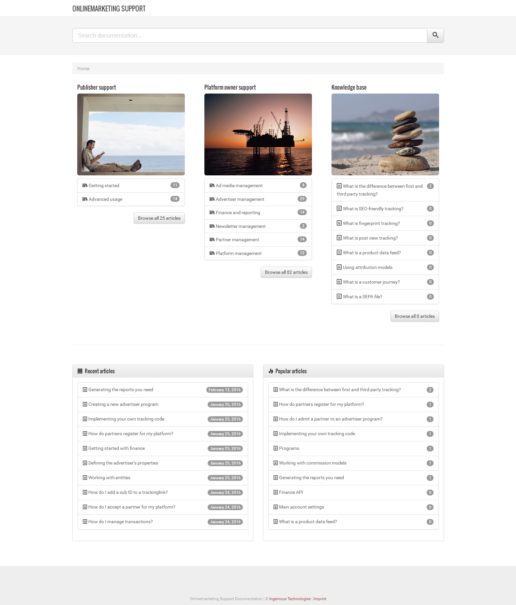Click the book icon beside Getting started
The width and height of the screenshot is (516, 605).
(x=85, y=185)
